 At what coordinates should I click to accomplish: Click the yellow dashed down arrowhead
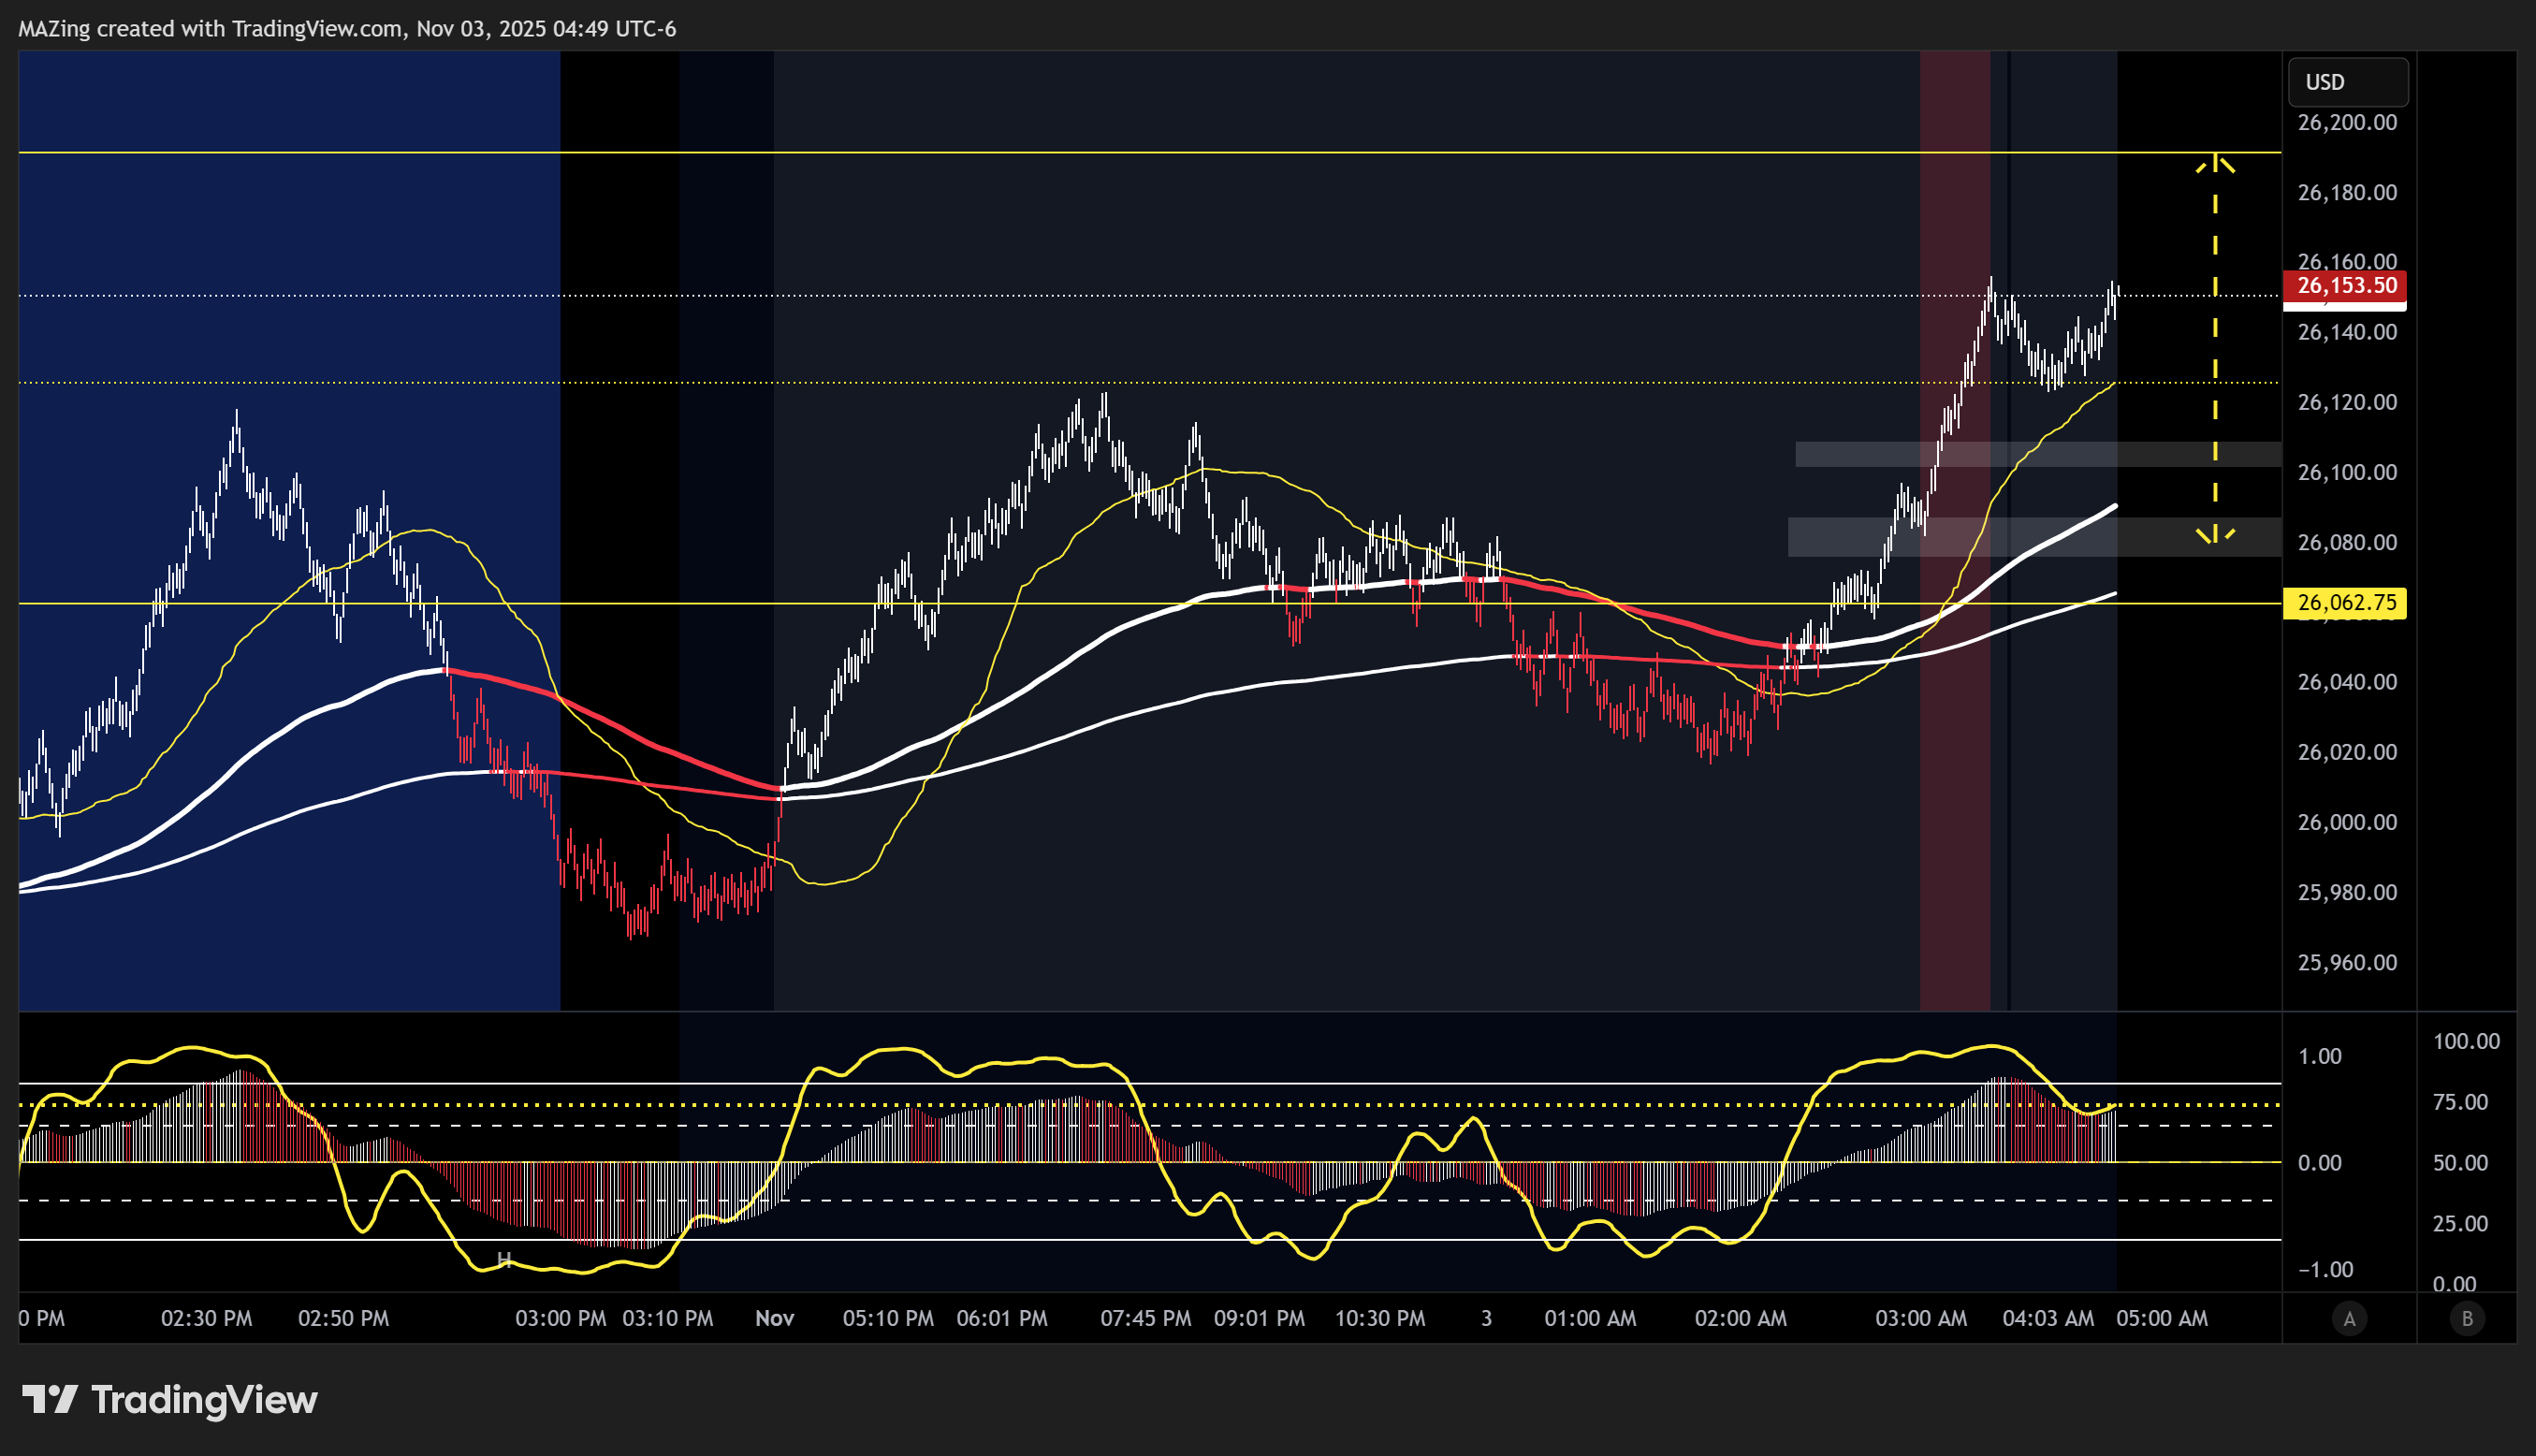tap(2215, 535)
